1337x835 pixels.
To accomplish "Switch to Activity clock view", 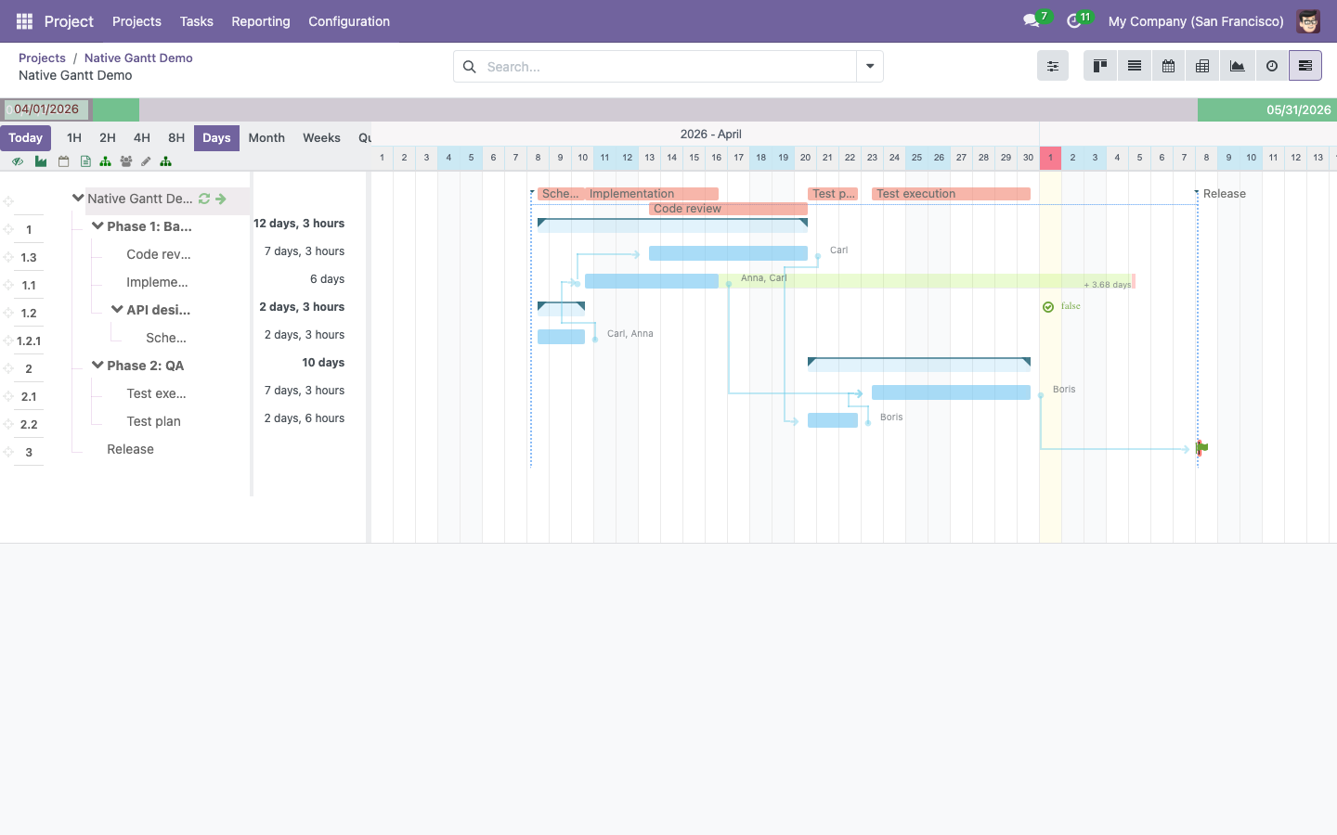I will 1272,66.
